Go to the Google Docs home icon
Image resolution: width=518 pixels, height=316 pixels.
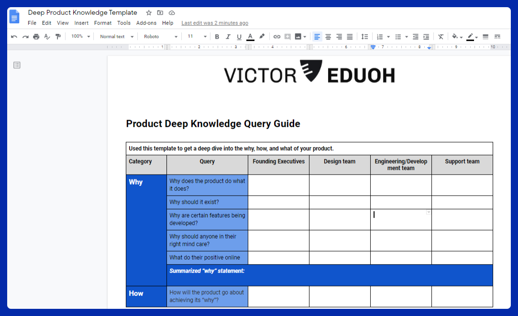pyautogui.click(x=14, y=17)
